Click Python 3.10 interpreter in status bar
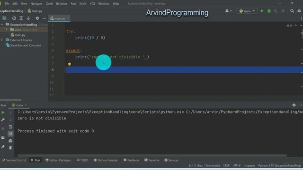Image resolution: width=303 pixels, height=170 pixels. 279,166
